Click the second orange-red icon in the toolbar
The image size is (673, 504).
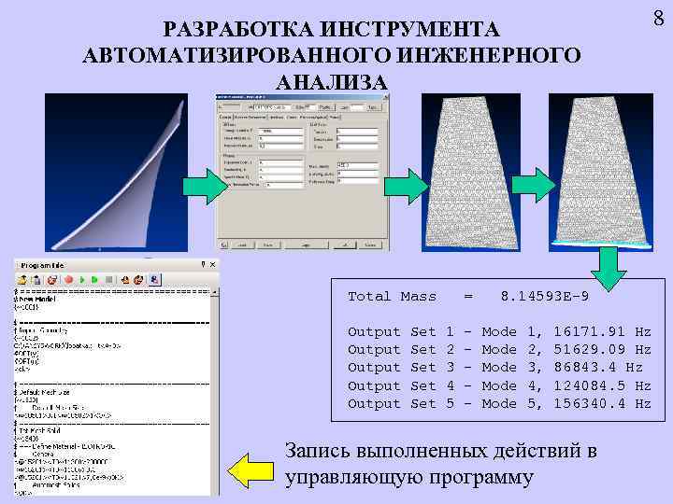tap(138, 280)
